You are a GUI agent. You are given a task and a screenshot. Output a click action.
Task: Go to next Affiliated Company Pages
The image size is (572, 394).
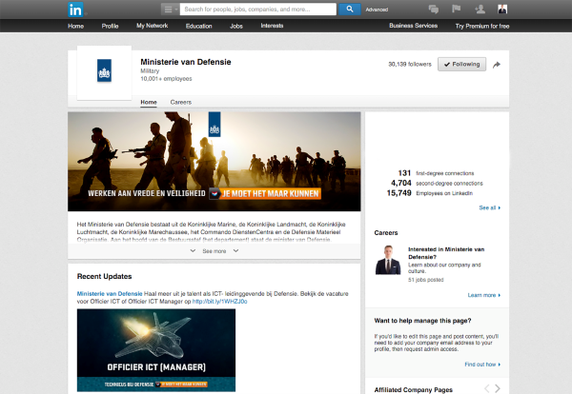(x=499, y=388)
